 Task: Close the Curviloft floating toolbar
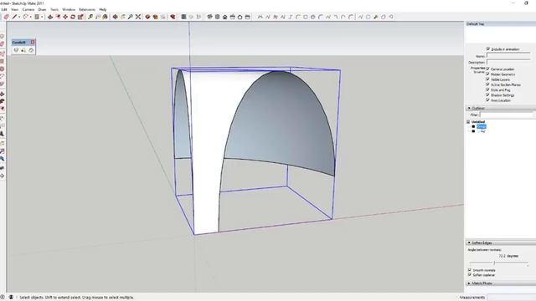(x=33, y=42)
